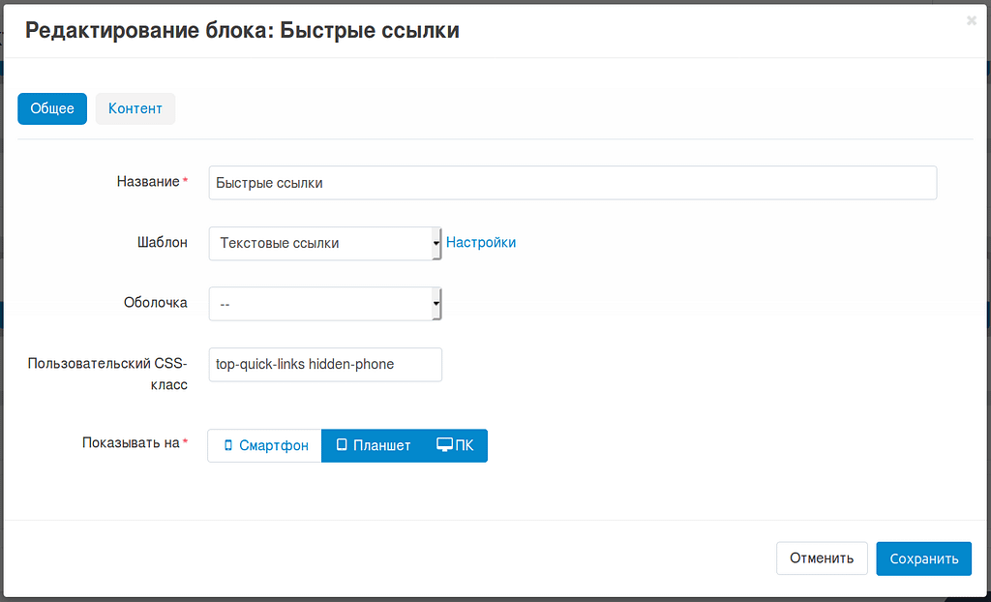
Task: Close the block editing dialog
Action: (x=971, y=20)
